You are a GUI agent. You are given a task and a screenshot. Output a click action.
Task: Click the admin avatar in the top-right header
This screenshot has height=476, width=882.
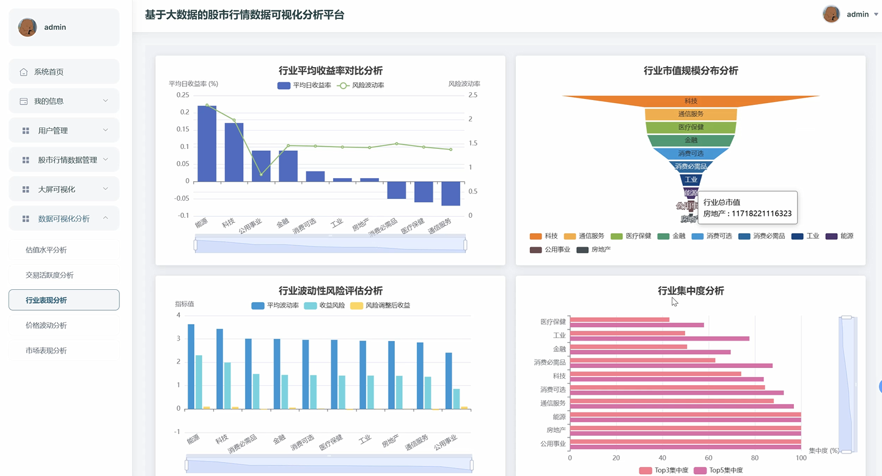click(831, 14)
